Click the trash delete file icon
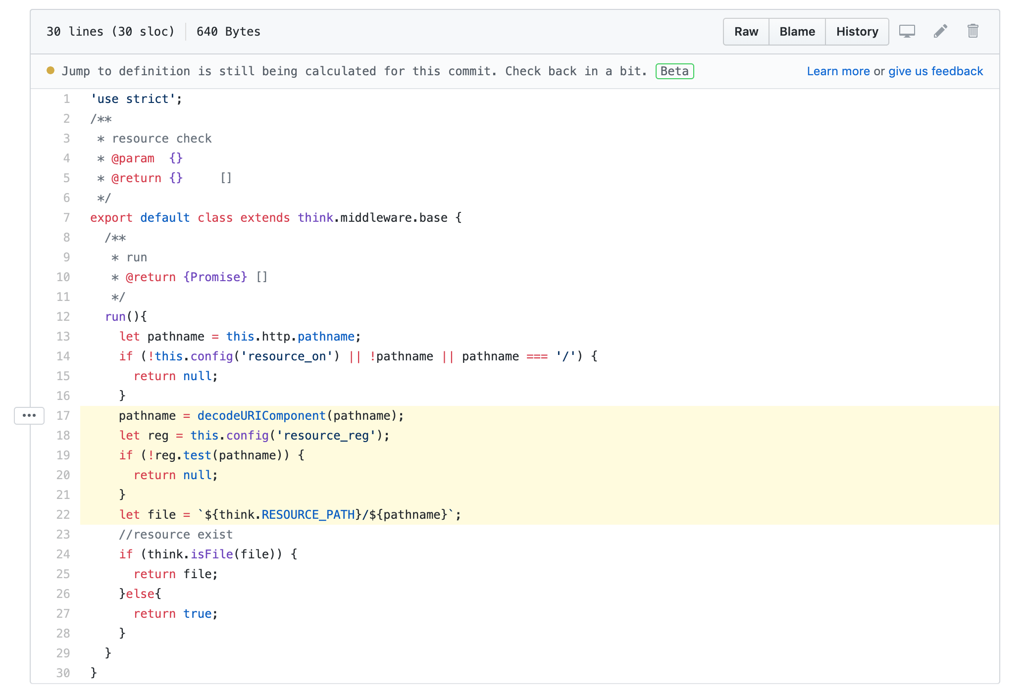Image resolution: width=1026 pixels, height=693 pixels. pos(973,31)
